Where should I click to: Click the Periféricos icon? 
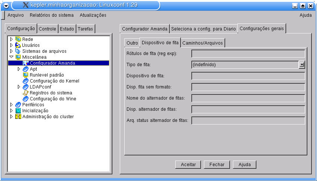pos(18,105)
